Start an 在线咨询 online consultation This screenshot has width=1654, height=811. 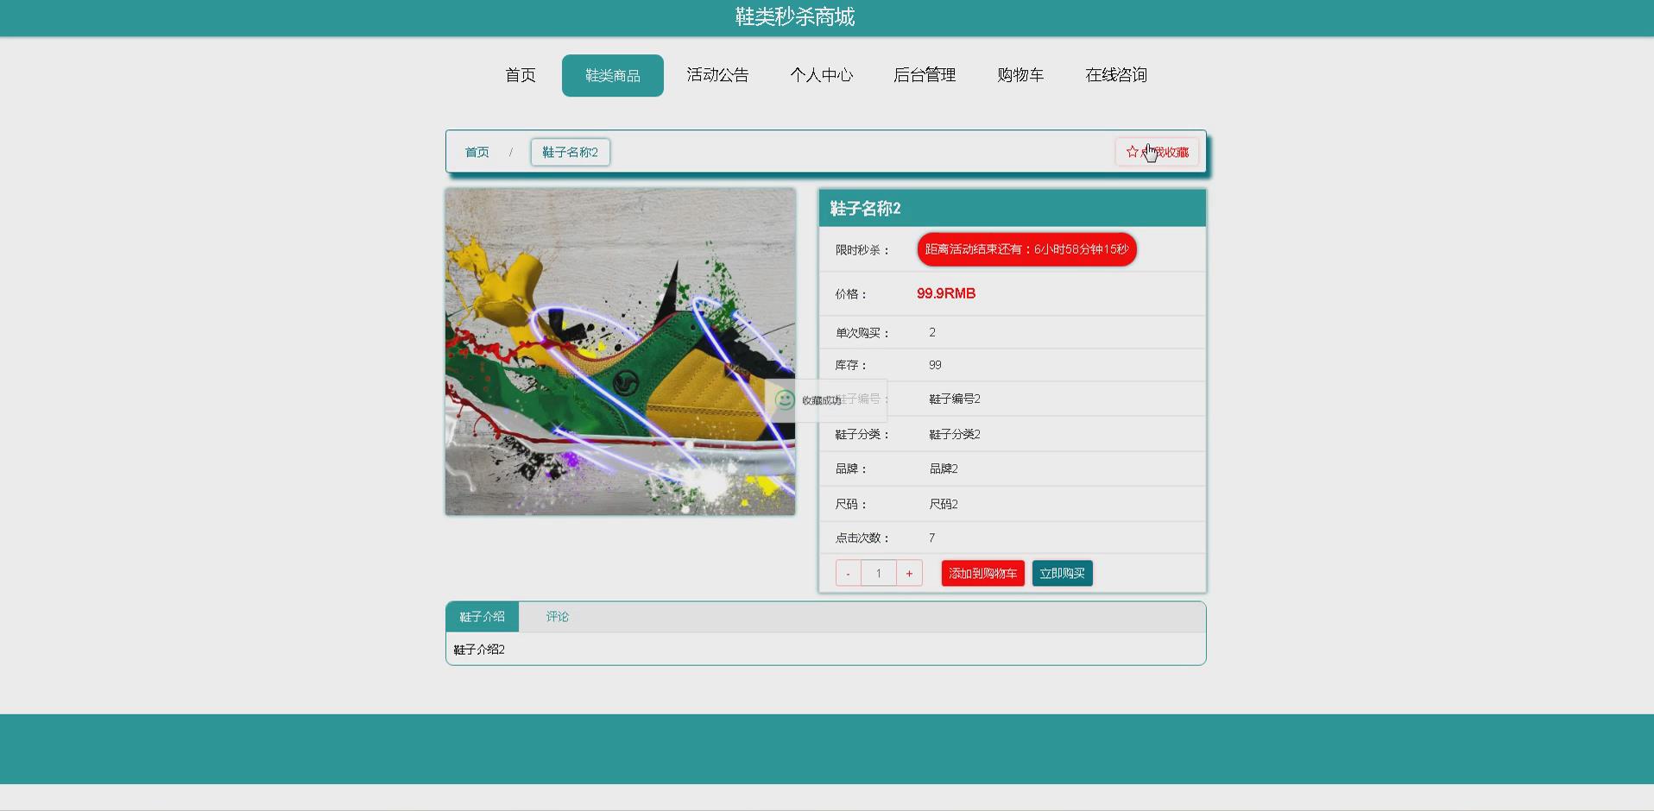pyautogui.click(x=1115, y=75)
